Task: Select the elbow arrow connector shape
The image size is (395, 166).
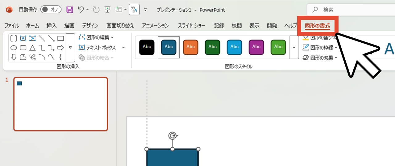Action: click(x=51, y=48)
